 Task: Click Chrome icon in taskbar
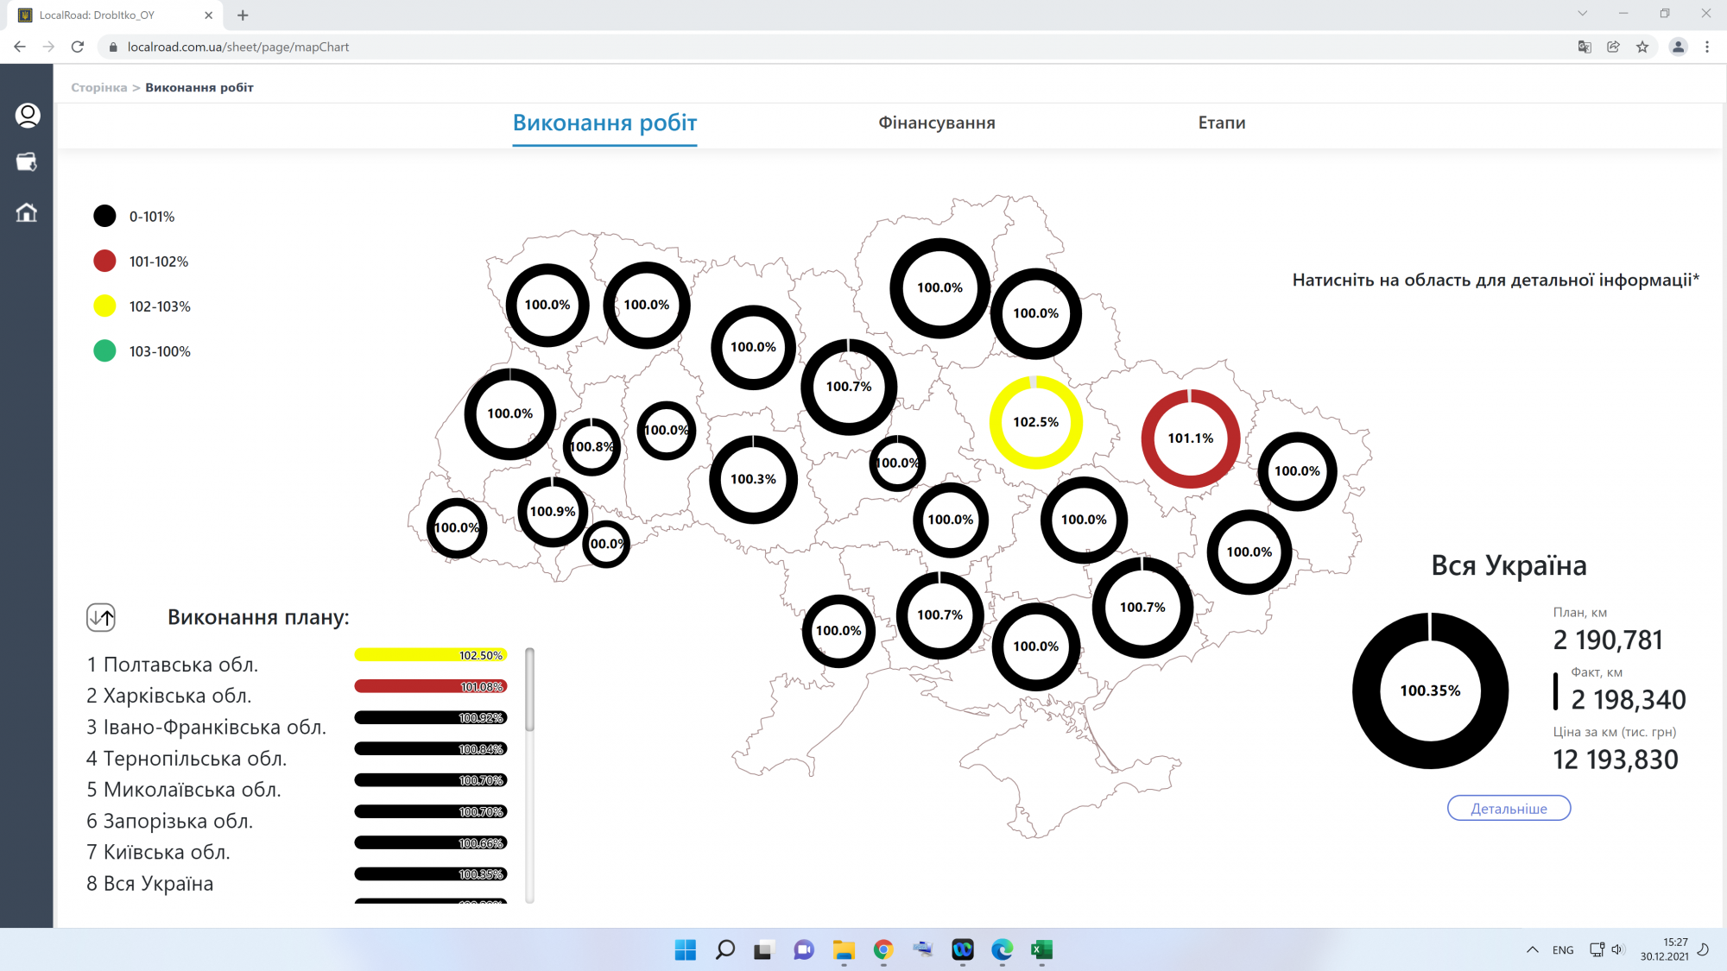[882, 949]
